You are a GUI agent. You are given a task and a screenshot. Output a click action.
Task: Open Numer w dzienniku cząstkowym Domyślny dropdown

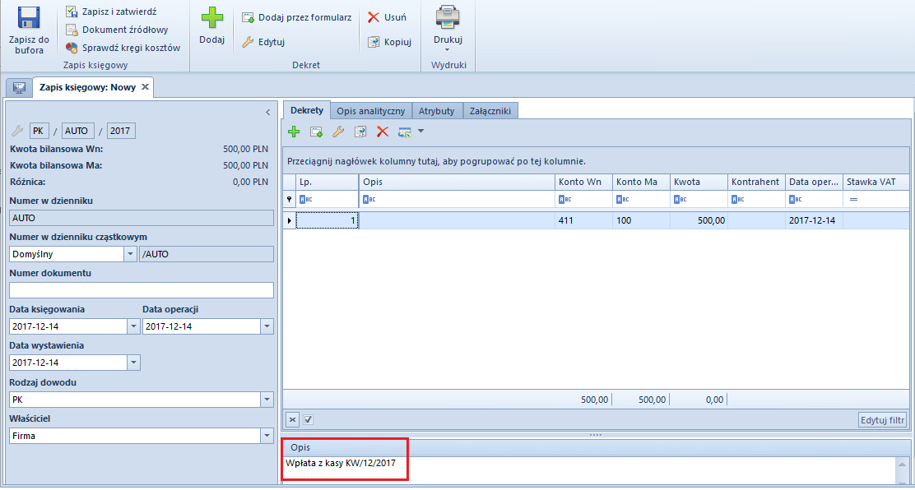click(x=130, y=254)
